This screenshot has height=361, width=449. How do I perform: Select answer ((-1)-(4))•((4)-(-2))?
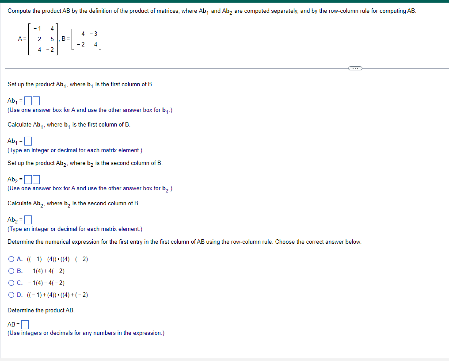tap(11, 259)
